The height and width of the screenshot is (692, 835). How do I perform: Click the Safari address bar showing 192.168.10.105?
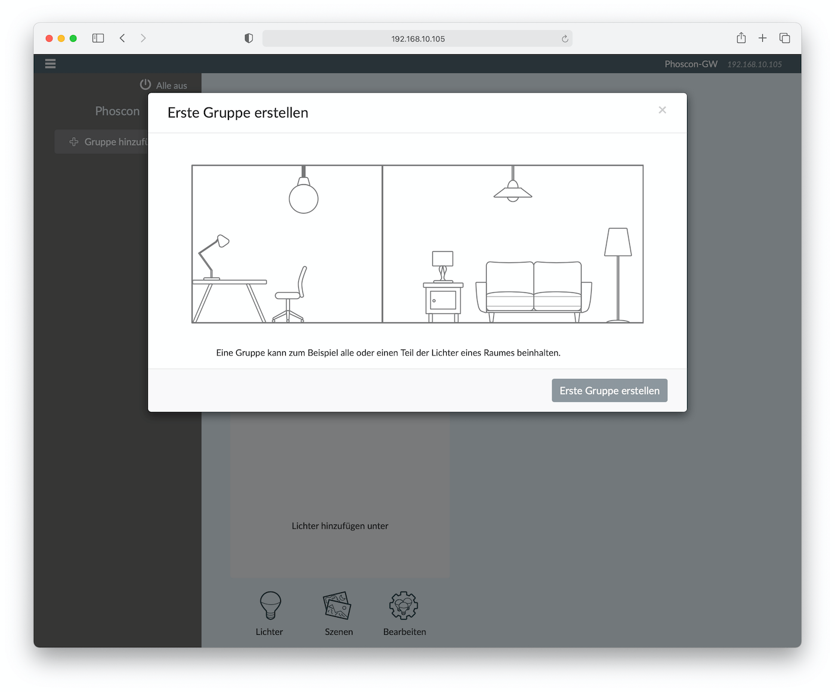tap(417, 39)
